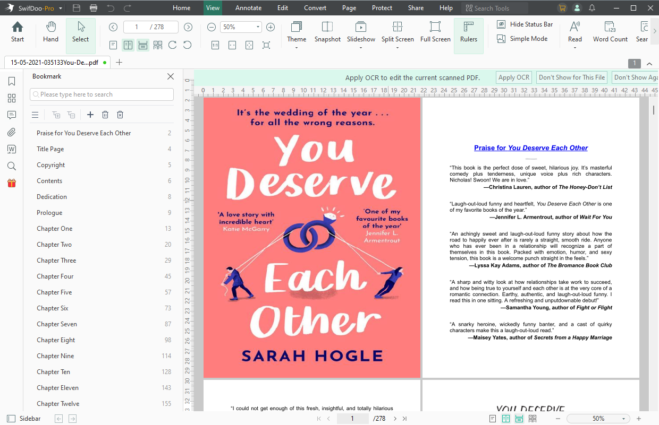Expand the Theme dropdown
The image size is (659, 425).
(297, 48)
